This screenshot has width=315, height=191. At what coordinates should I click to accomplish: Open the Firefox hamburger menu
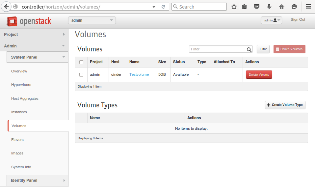click(308, 7)
